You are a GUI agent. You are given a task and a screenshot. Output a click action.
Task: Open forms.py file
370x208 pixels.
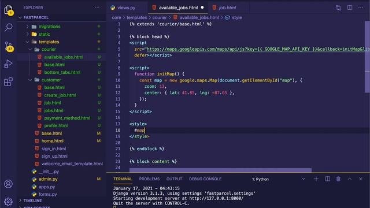(47, 194)
